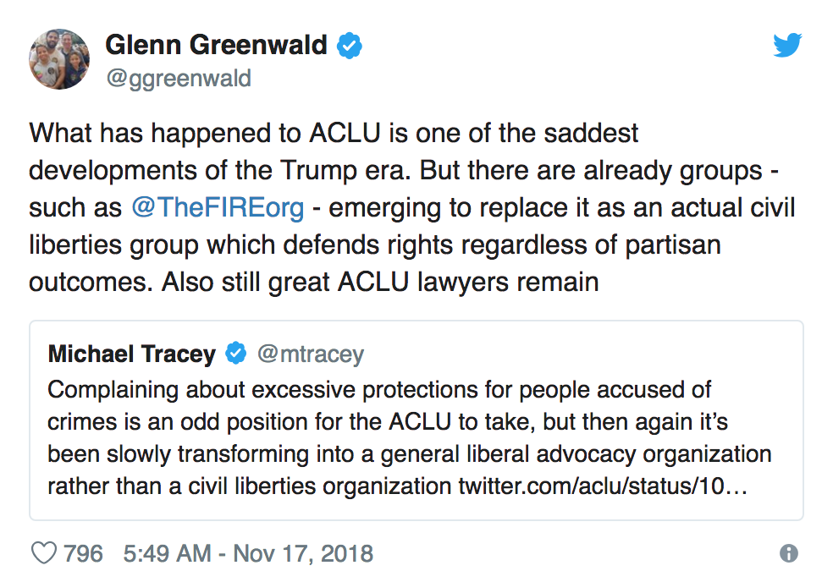Open the 5:49 AM timestamp
This screenshot has width=833, height=582.
point(167,553)
